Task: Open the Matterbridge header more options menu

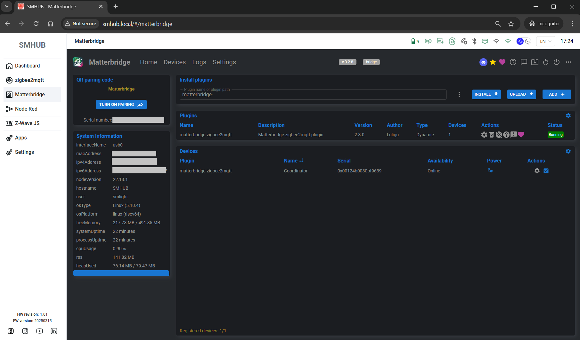Action: [x=568, y=62]
